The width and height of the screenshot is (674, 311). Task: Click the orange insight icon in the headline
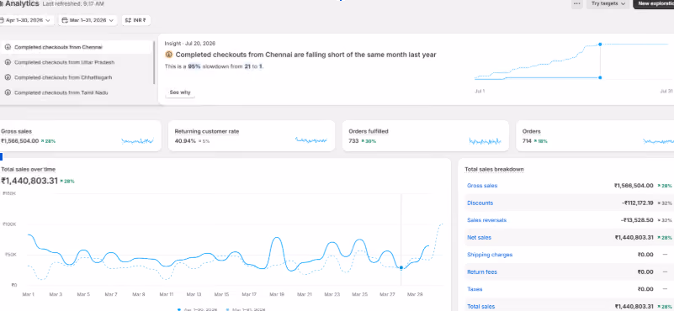pyautogui.click(x=168, y=55)
